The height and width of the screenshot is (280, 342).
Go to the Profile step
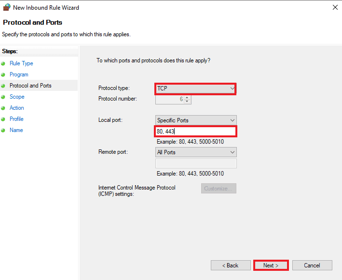16,119
